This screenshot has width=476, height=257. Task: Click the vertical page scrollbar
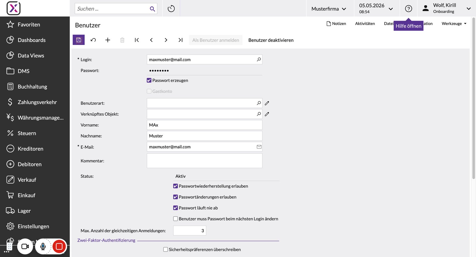pos(474,98)
